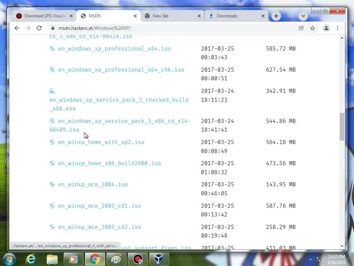Open the share page icon
Viewport: 354px width, 266px height.
(x=301, y=28)
